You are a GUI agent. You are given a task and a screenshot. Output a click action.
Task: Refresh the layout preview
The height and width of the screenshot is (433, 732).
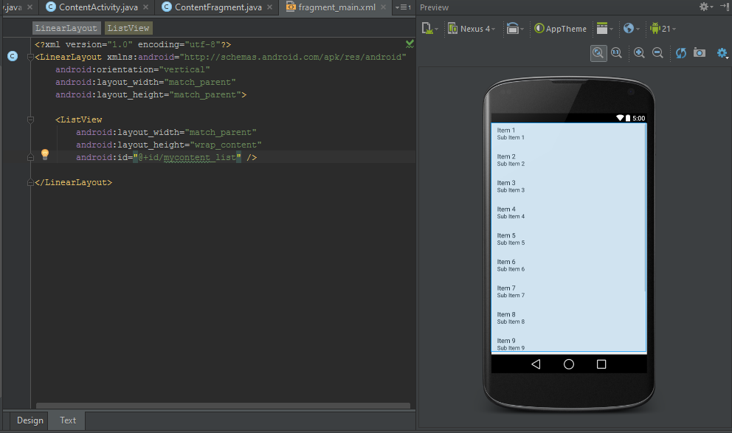point(680,53)
